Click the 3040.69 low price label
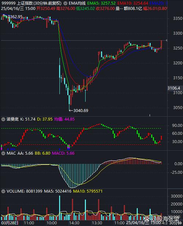Screen dimensions: 183x226 pos(81,111)
